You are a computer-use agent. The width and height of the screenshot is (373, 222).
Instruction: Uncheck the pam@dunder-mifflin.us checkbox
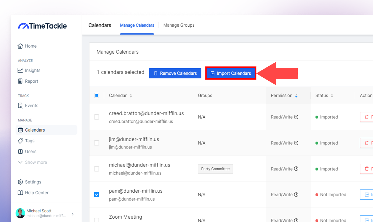pyautogui.click(x=97, y=195)
